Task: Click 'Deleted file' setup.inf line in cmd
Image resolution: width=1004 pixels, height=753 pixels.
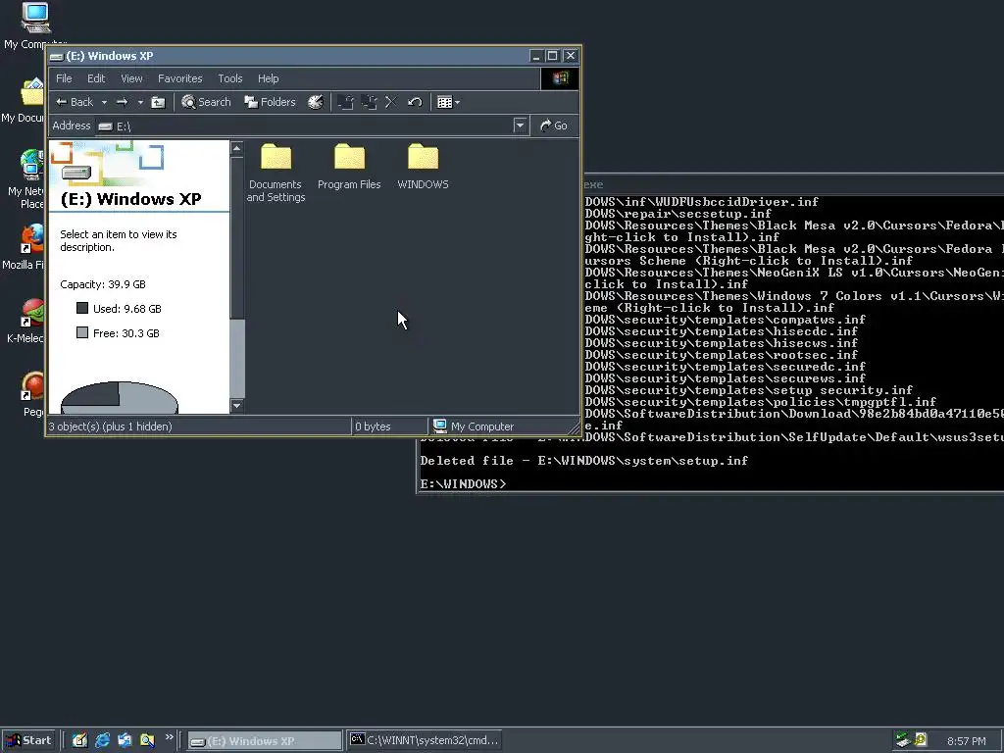Action: pos(584,461)
